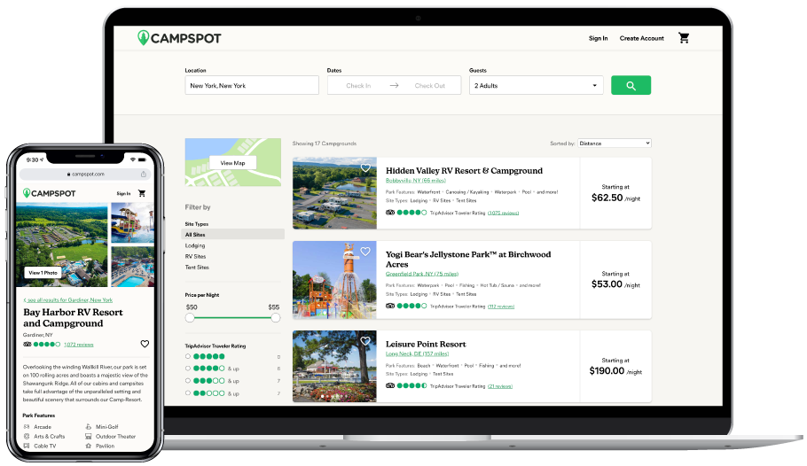The width and height of the screenshot is (807, 466).
Task: Tap the Mini-Golf feature icon on phone
Action: pos(89,427)
